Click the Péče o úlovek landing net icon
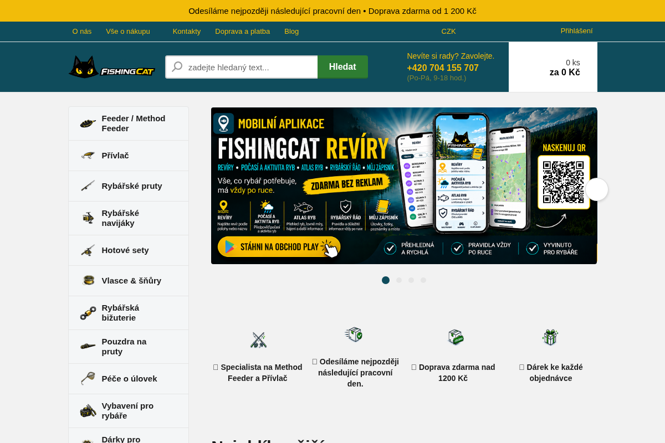This screenshot has width=665, height=443. point(88,379)
